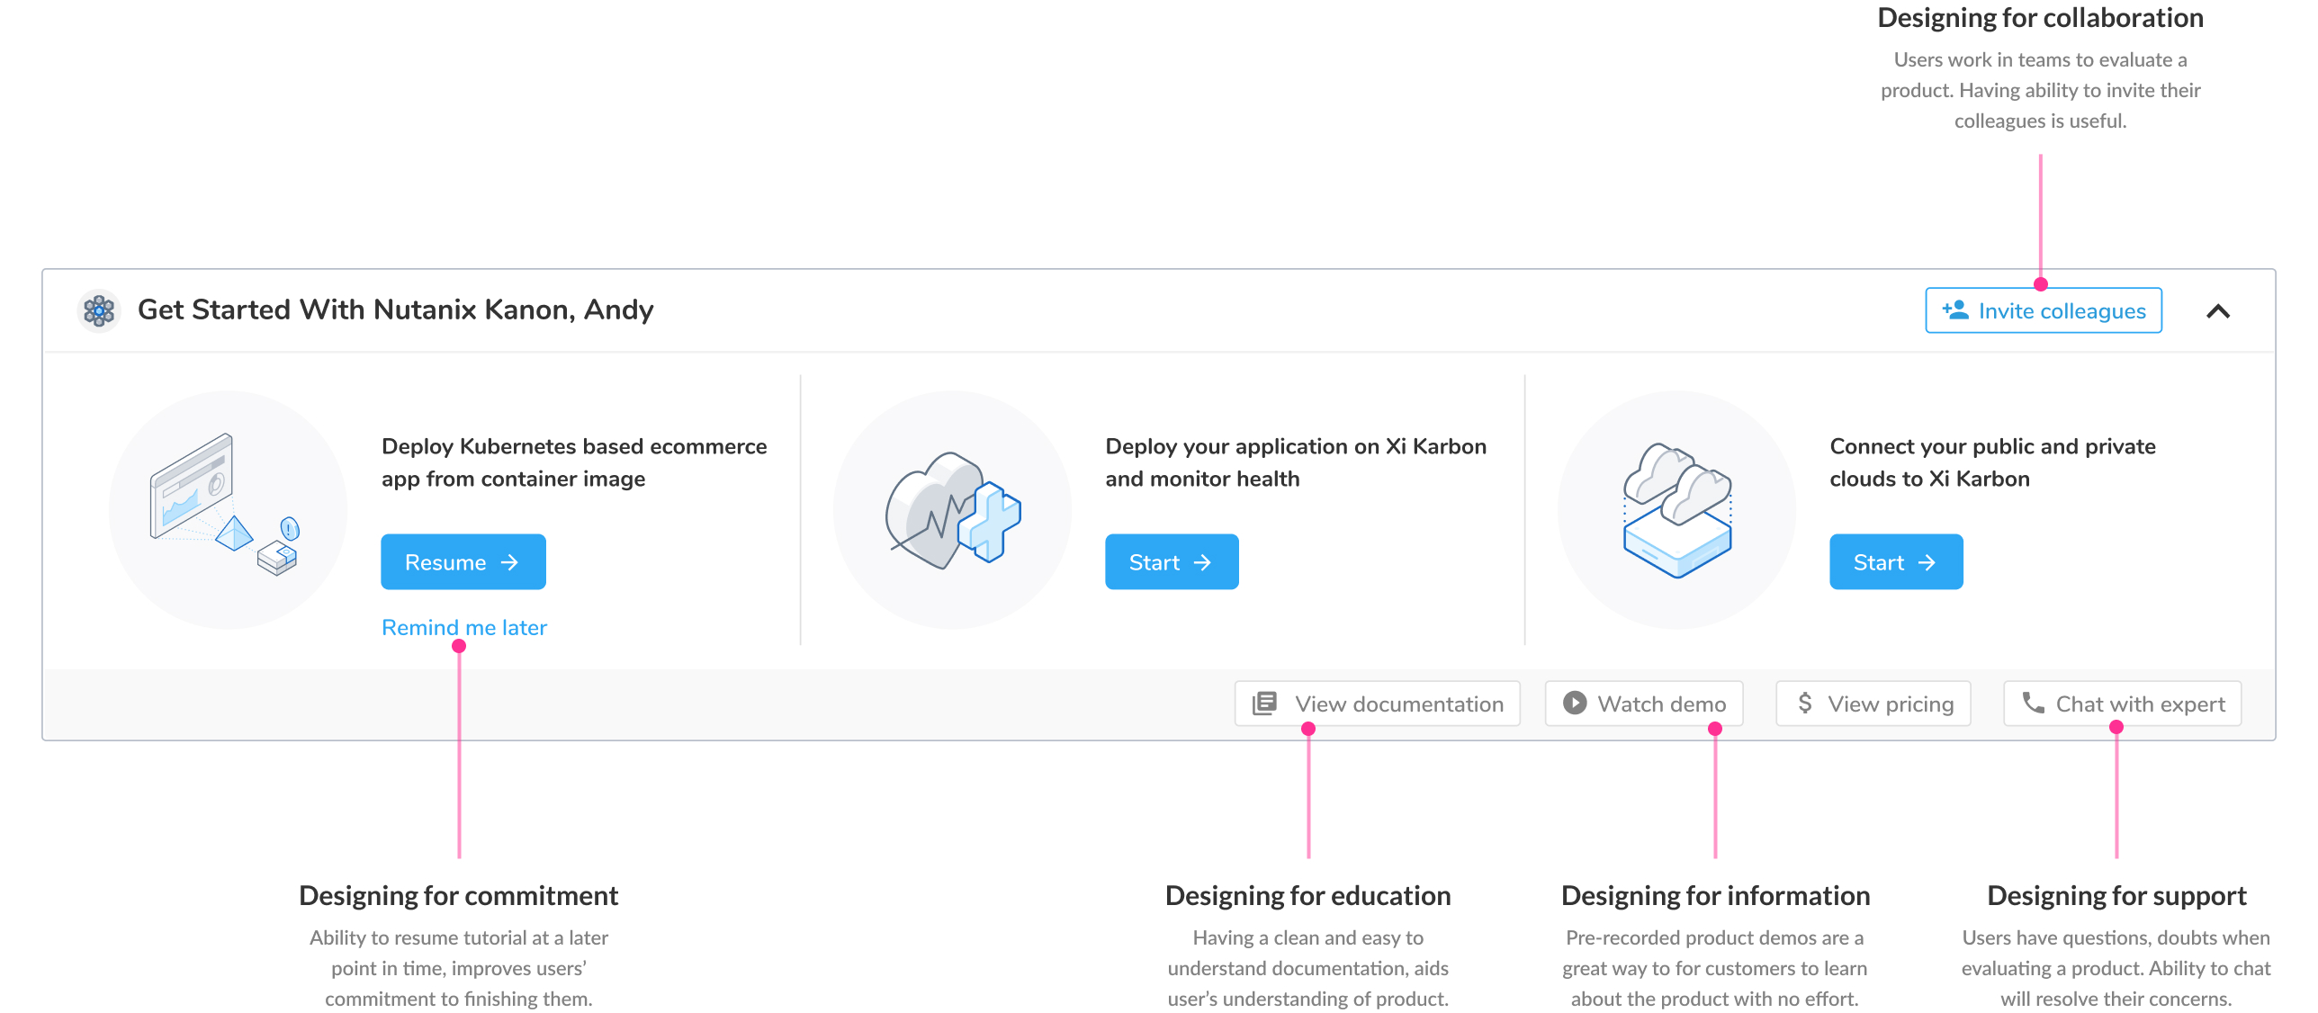Click the cloud connection illustration
The width and height of the screenshot is (2318, 1013).
pyautogui.click(x=1676, y=509)
